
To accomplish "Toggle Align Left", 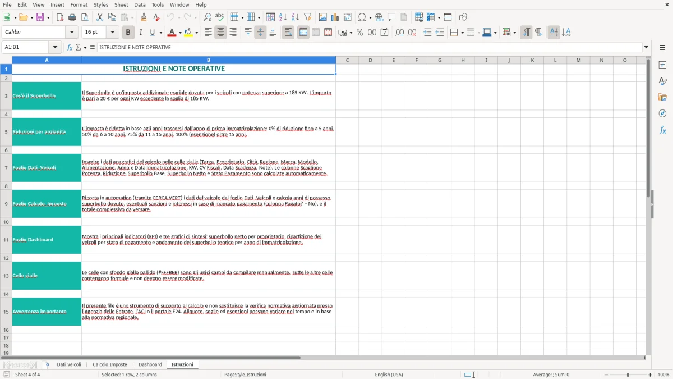I will (208, 33).
